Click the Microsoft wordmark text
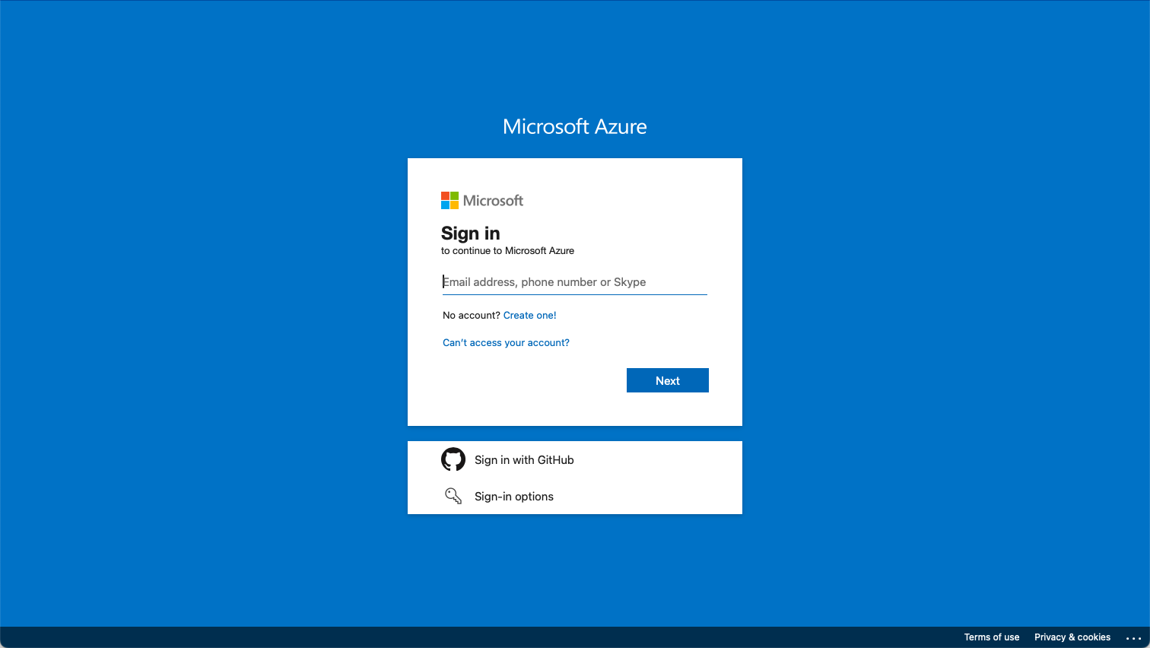 pyautogui.click(x=493, y=201)
